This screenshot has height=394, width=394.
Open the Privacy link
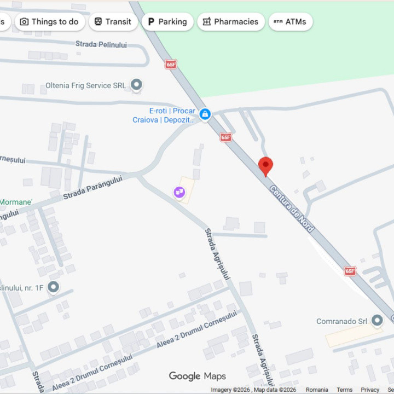pyautogui.click(x=370, y=390)
